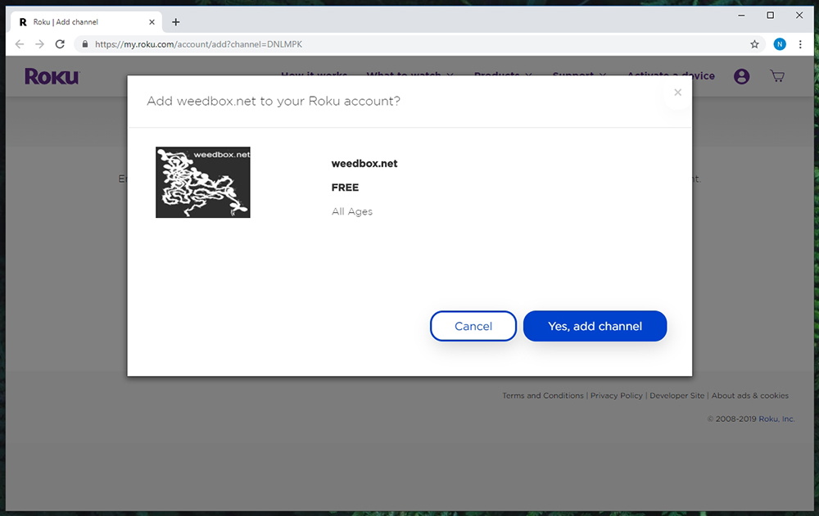Image resolution: width=819 pixels, height=516 pixels.
Task: Open the shopping cart icon
Action: 777,76
